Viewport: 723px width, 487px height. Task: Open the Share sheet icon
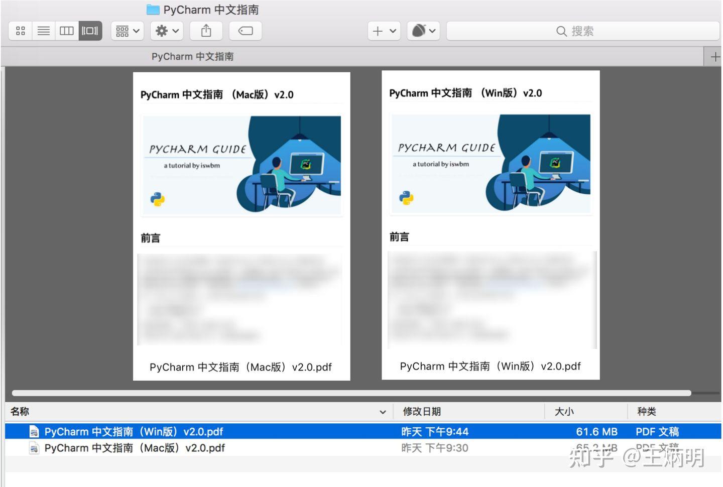(x=205, y=31)
